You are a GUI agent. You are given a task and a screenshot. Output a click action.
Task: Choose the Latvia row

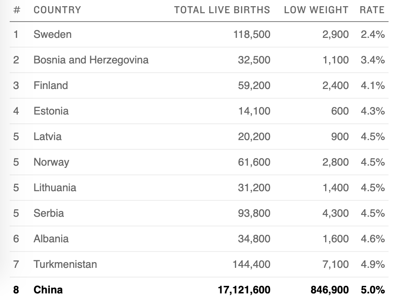pos(48,137)
